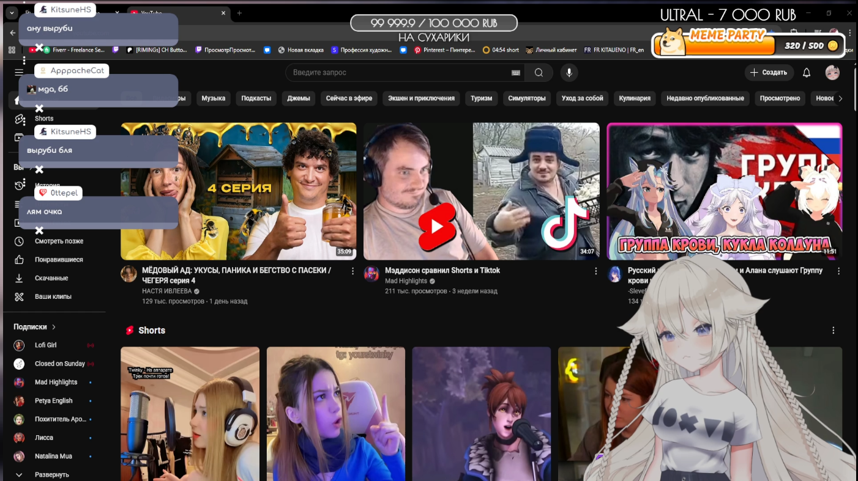
Task: Open Ваши клипы in the sidebar
Action: pos(54,296)
